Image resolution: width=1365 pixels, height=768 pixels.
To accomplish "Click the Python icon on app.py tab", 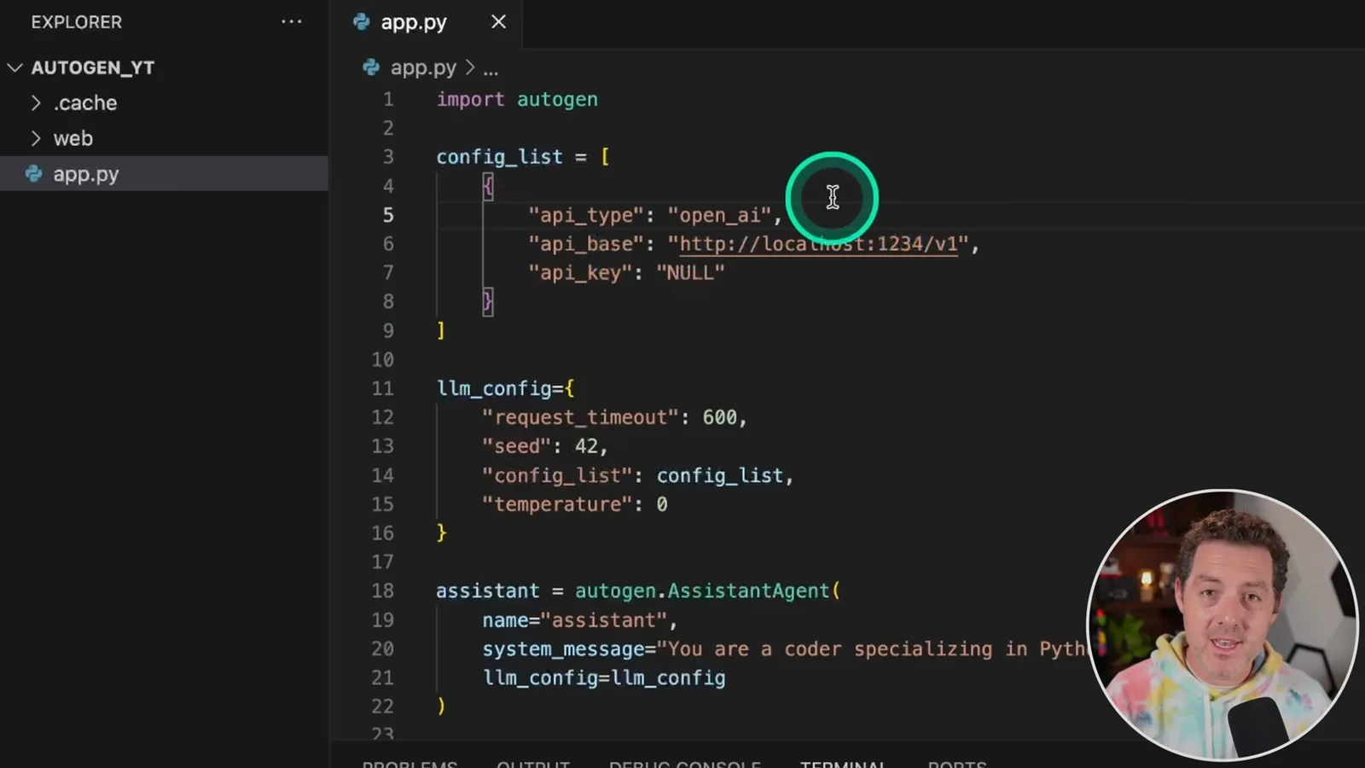I will click(x=362, y=22).
